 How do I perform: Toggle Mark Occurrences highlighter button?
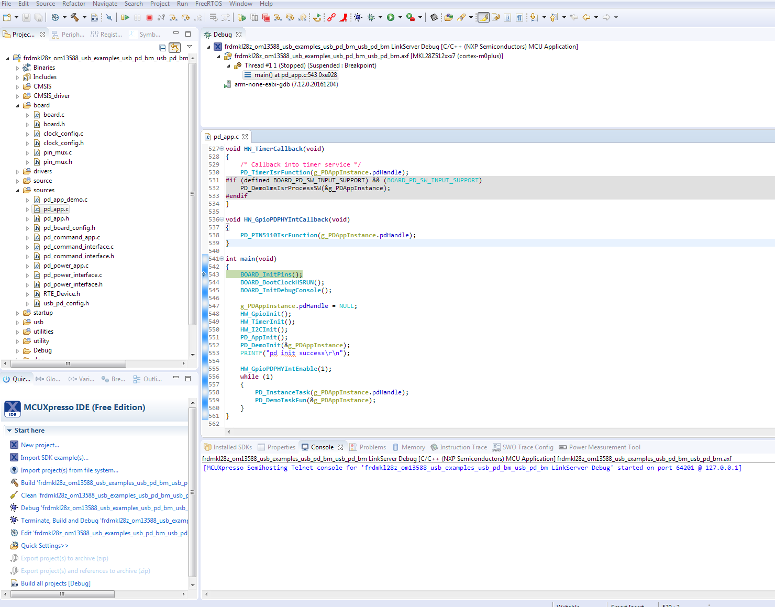coord(483,17)
